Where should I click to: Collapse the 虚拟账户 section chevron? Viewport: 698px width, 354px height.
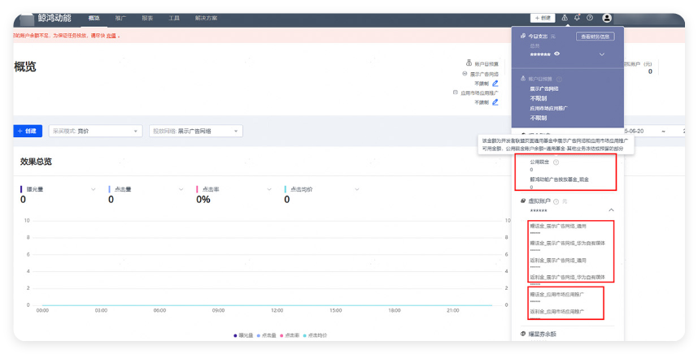coord(611,210)
